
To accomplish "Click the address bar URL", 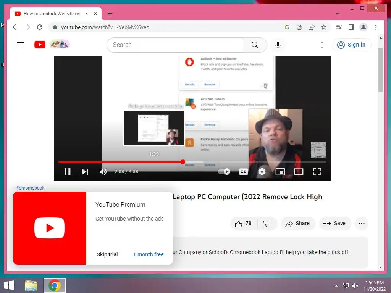I will tap(105, 27).
